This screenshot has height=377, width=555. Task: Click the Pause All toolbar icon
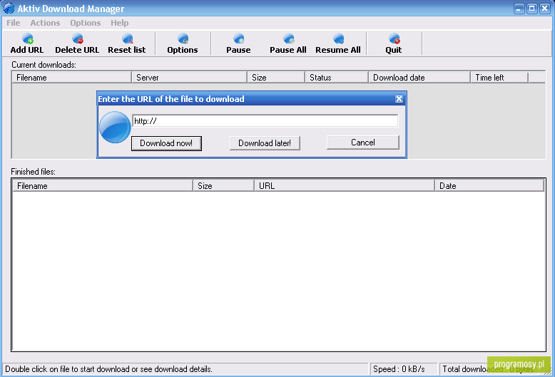pyautogui.click(x=288, y=43)
